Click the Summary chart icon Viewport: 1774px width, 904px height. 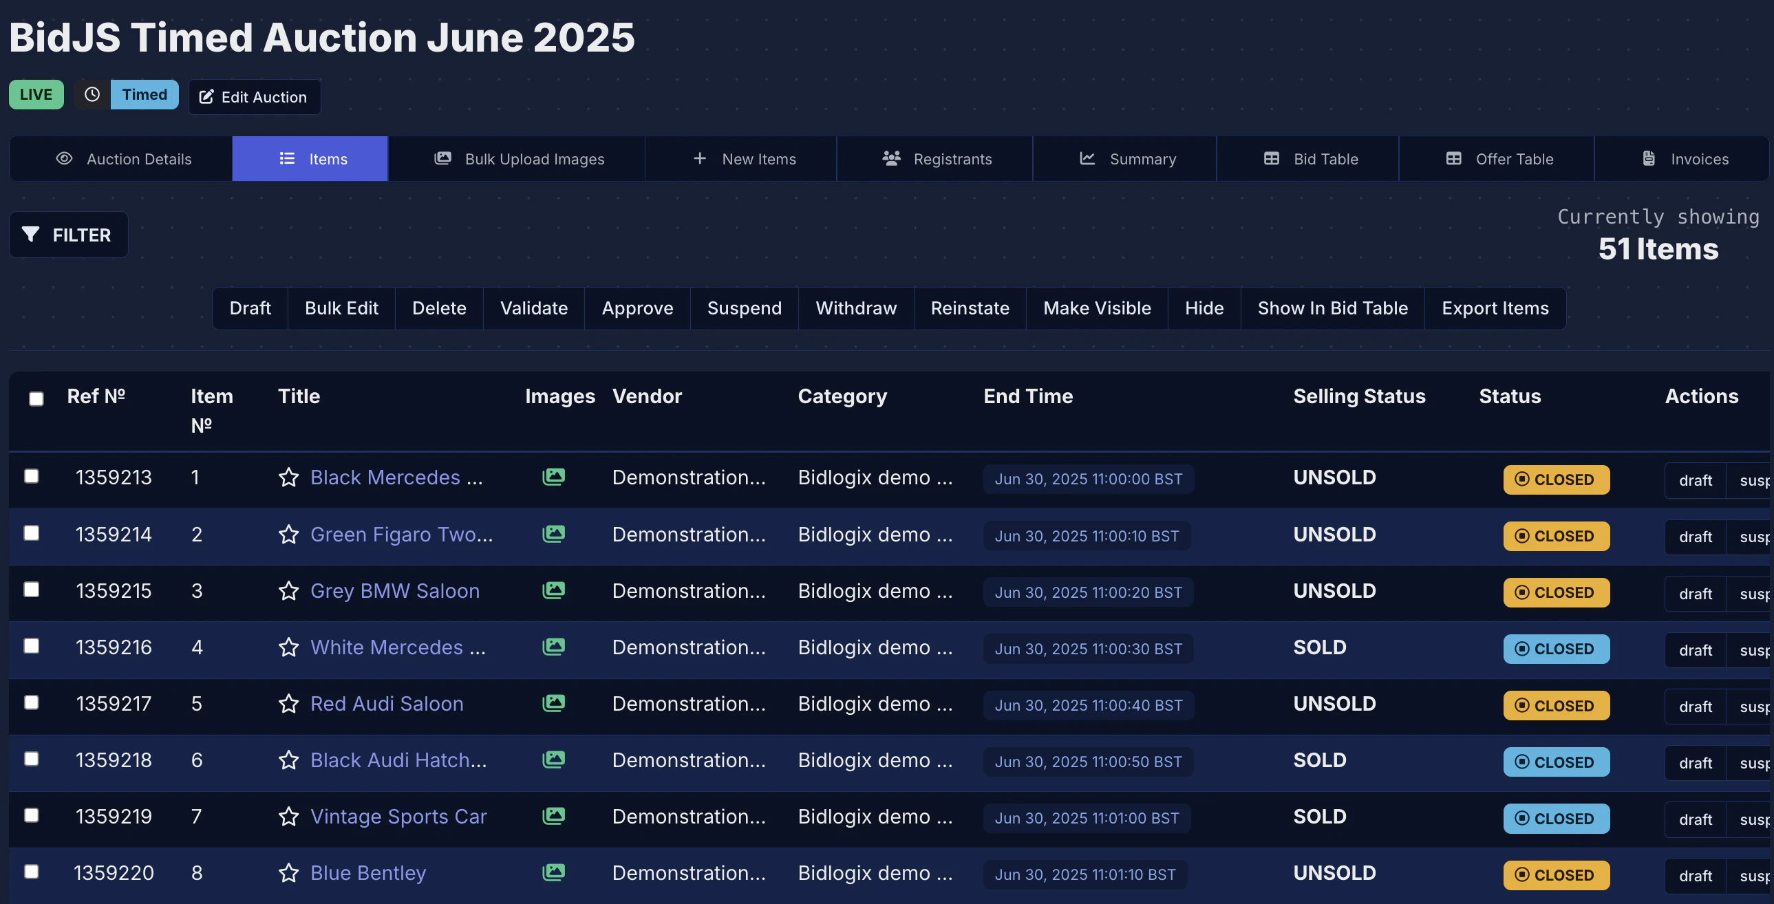1087,158
